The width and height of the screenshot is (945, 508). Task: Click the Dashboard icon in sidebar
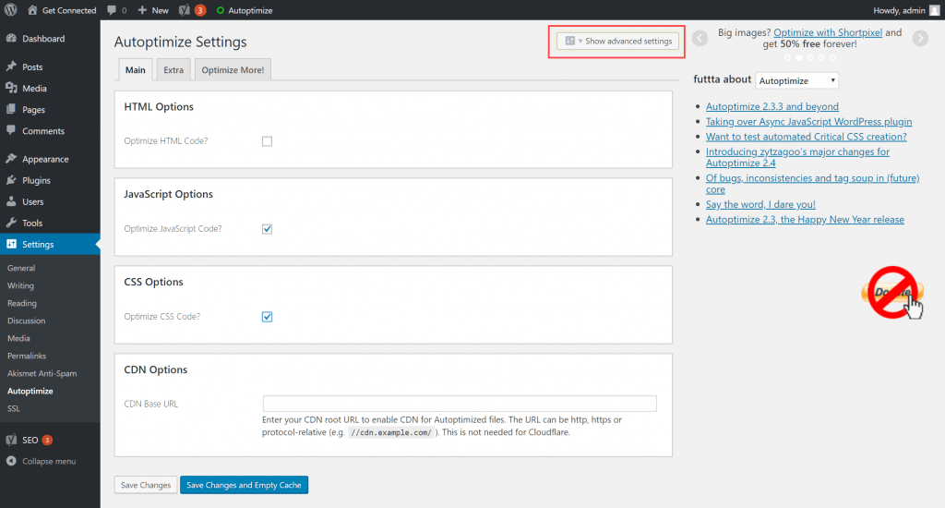coord(11,39)
